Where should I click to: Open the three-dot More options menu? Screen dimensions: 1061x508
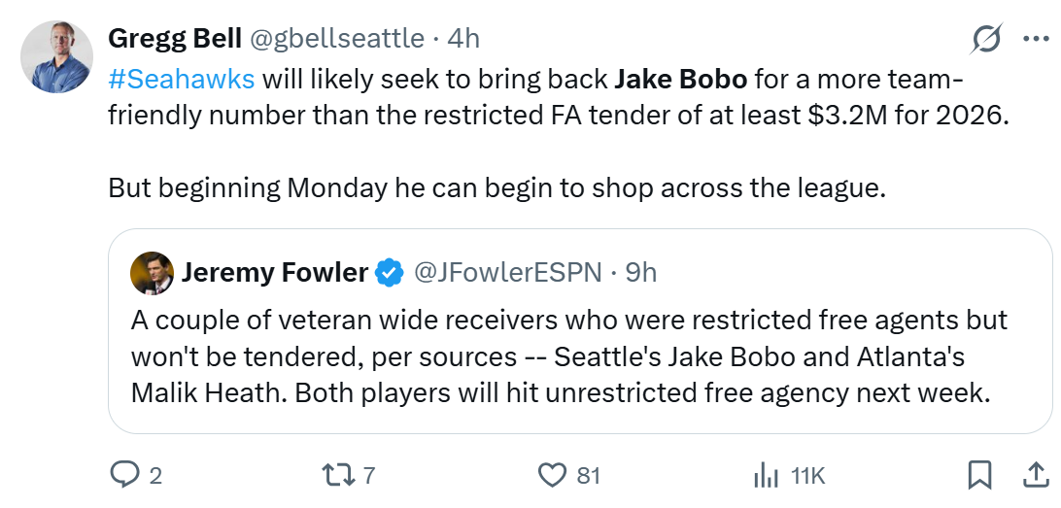pos(1036,39)
